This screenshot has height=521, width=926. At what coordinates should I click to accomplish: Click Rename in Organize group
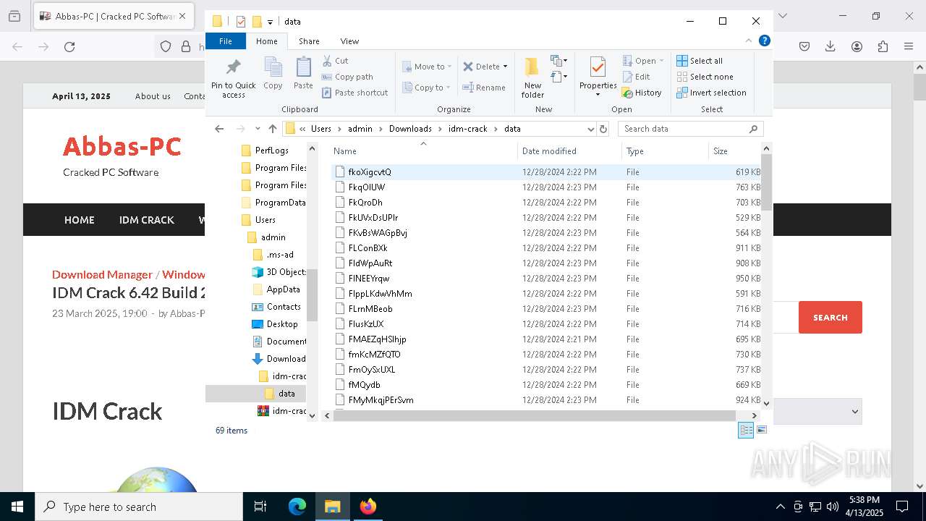click(484, 88)
